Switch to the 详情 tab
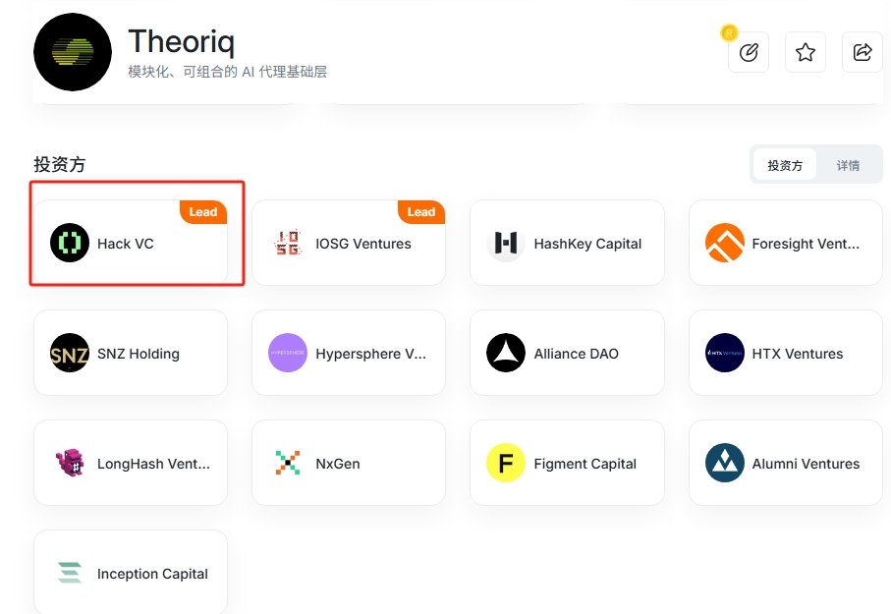Screen dimensions: 891x614 848,165
